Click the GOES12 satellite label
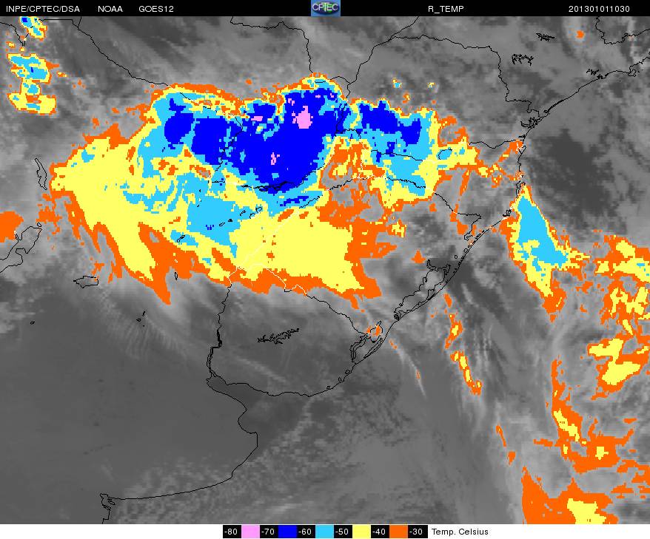Viewport: 650px width, 539px height. (156, 9)
